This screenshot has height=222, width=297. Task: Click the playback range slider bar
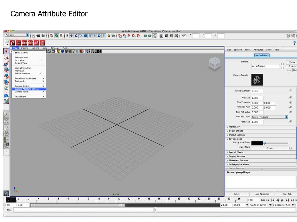(77, 205)
